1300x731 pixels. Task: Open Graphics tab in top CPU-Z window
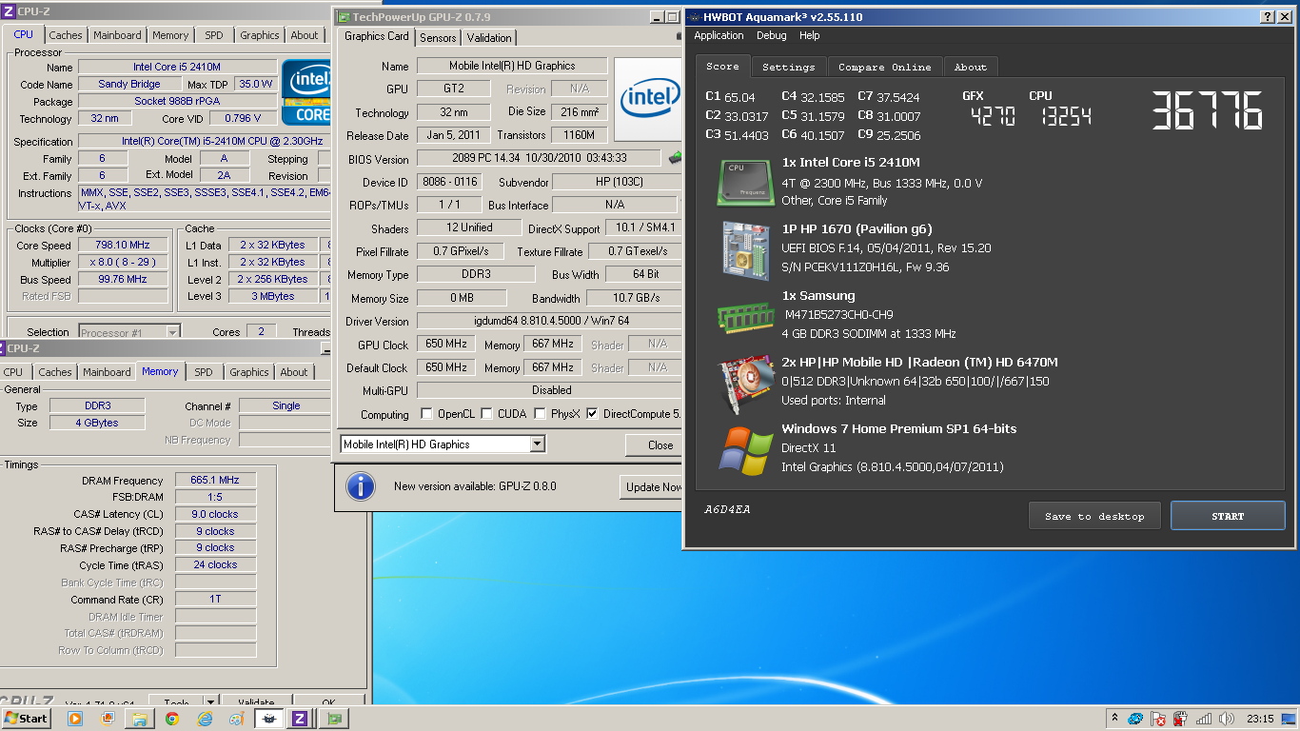260,35
